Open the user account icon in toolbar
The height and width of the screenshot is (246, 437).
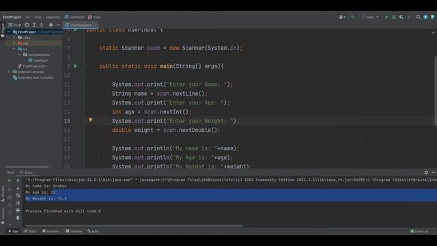[342, 17]
